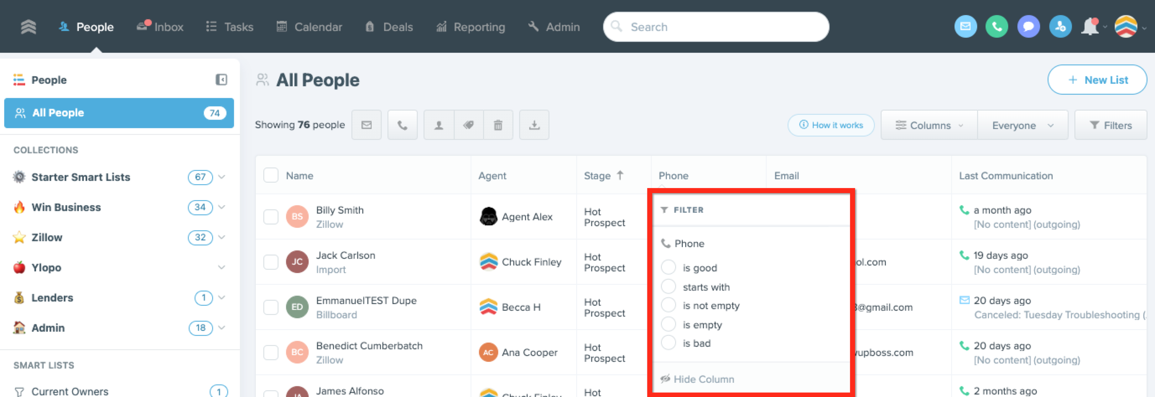Select the 'is bad' phone filter
1155x397 pixels.
click(669, 343)
